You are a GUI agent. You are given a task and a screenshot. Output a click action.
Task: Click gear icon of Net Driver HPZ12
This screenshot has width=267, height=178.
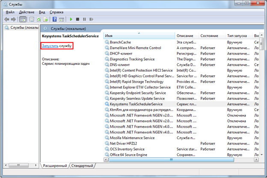click(x=107, y=143)
